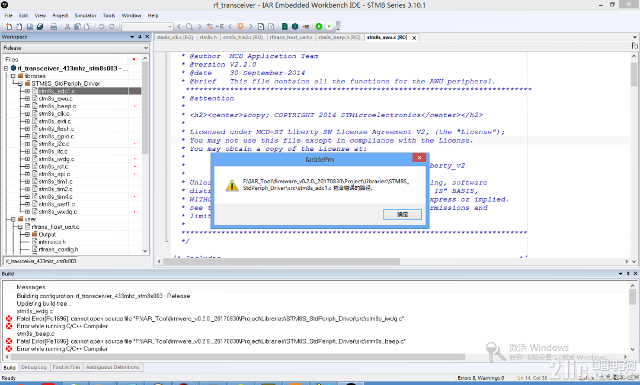Viewport: 640px width, 385px height.
Task: Cut selection with the scissors icon
Action: 68,27
